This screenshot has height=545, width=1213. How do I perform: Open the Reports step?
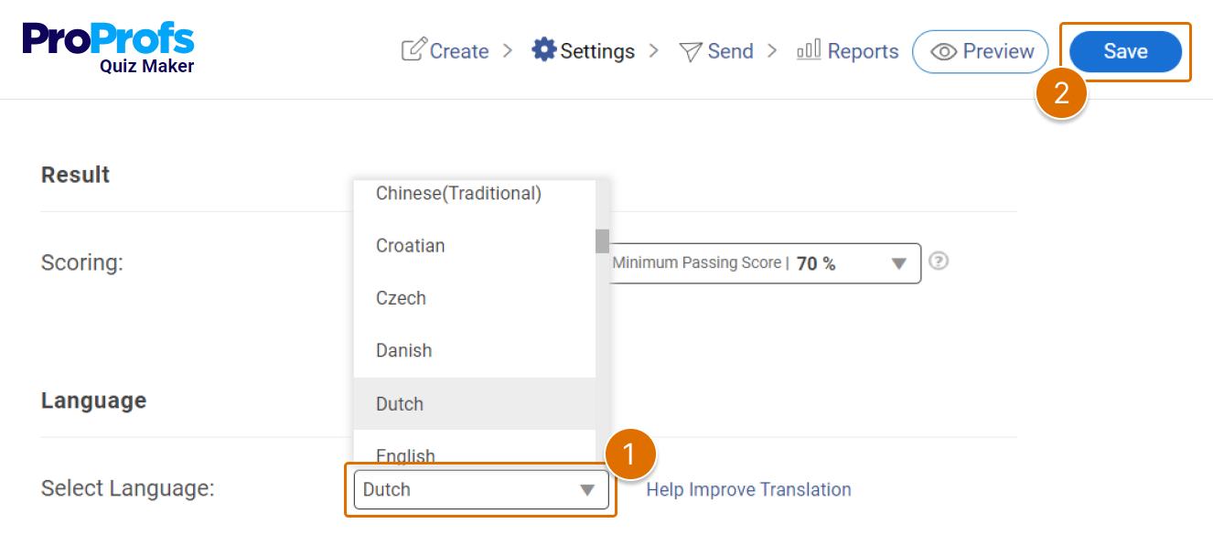click(x=863, y=51)
